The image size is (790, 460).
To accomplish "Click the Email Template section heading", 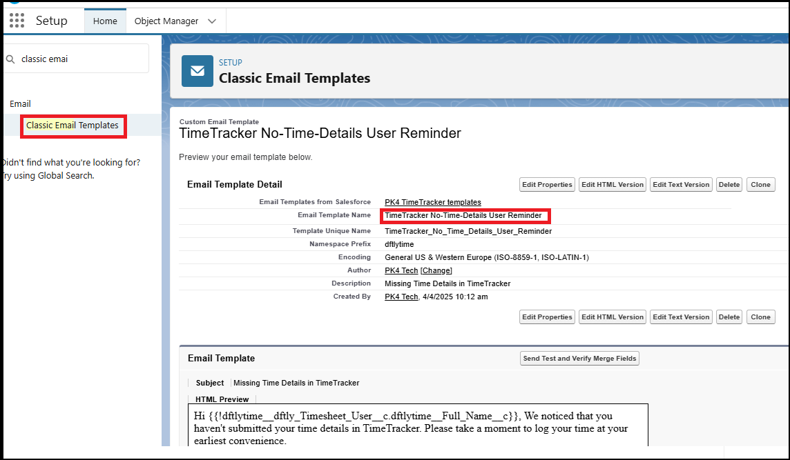I will click(x=221, y=359).
